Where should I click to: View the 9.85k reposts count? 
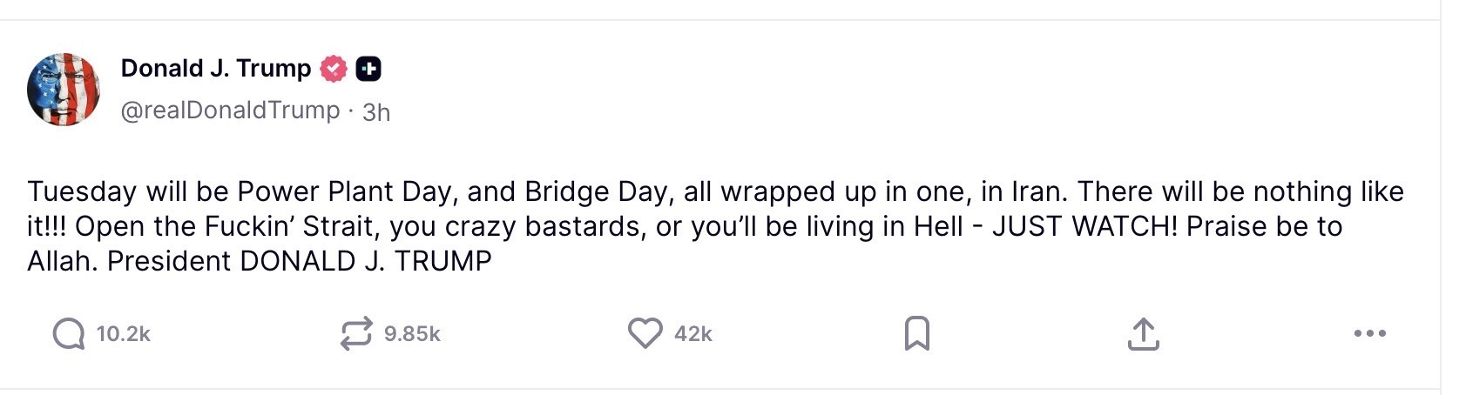pos(412,334)
